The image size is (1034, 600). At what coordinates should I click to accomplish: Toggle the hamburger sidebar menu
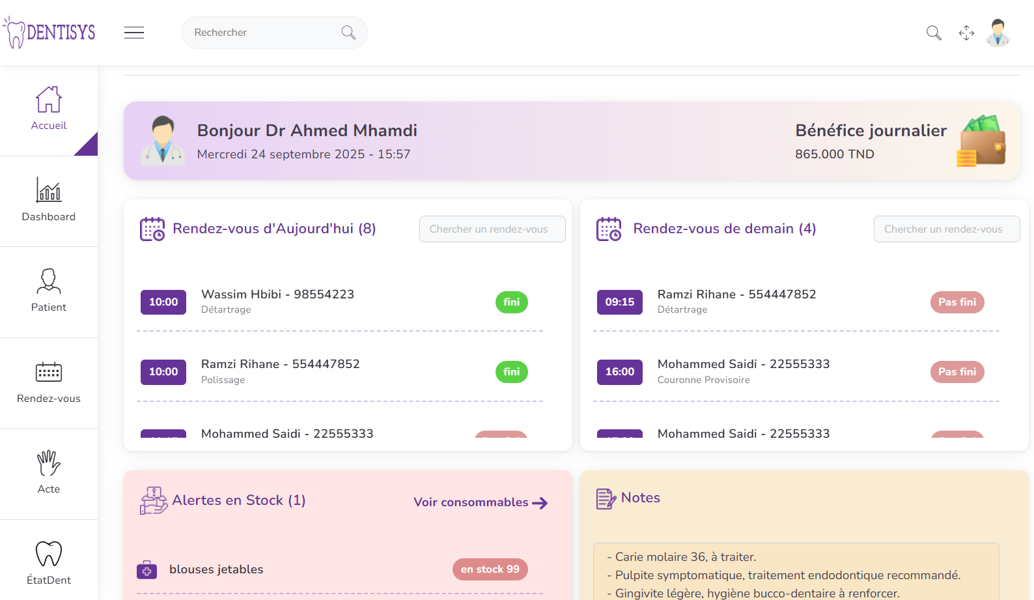pyautogui.click(x=134, y=33)
